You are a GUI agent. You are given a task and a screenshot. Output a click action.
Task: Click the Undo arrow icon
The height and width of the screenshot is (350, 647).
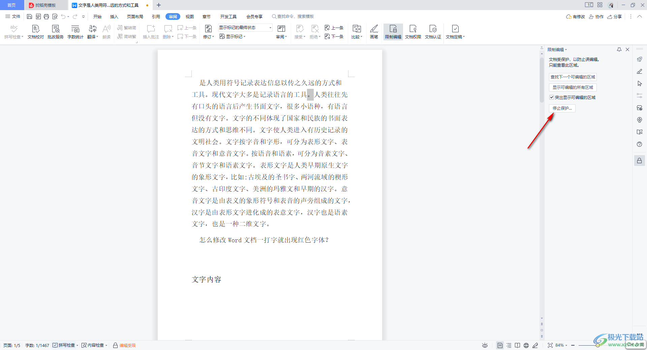(x=63, y=16)
